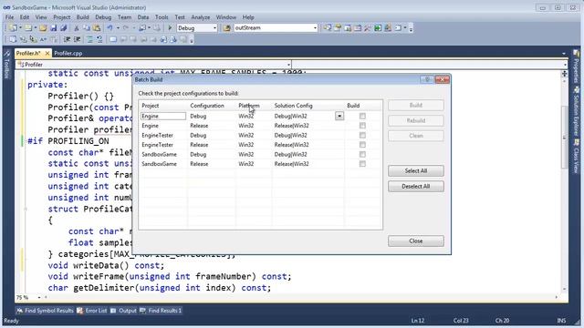Viewport: 584px width, 328px height.
Task: Open the standard toolbar options overflow arrow
Action: (x=411, y=28)
